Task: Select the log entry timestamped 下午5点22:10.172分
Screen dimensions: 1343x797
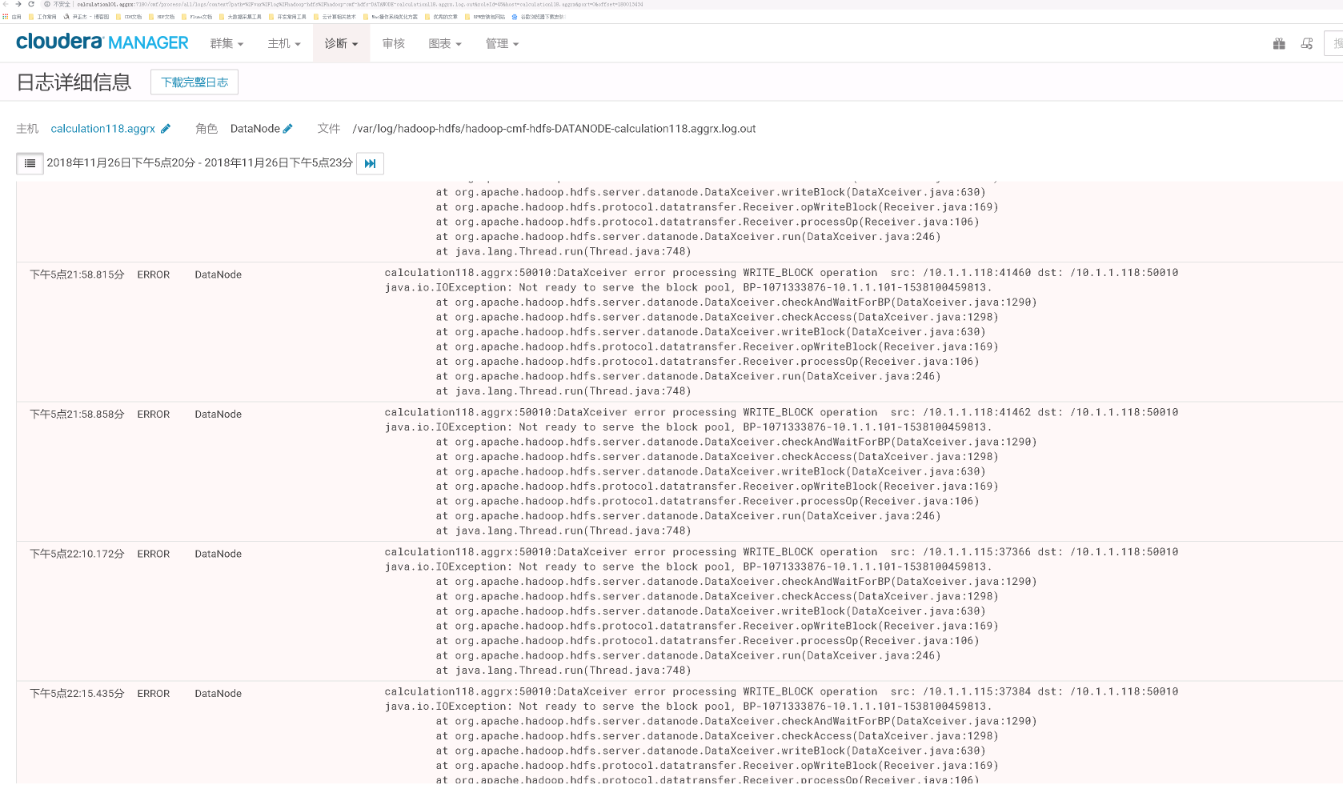Action: point(77,554)
